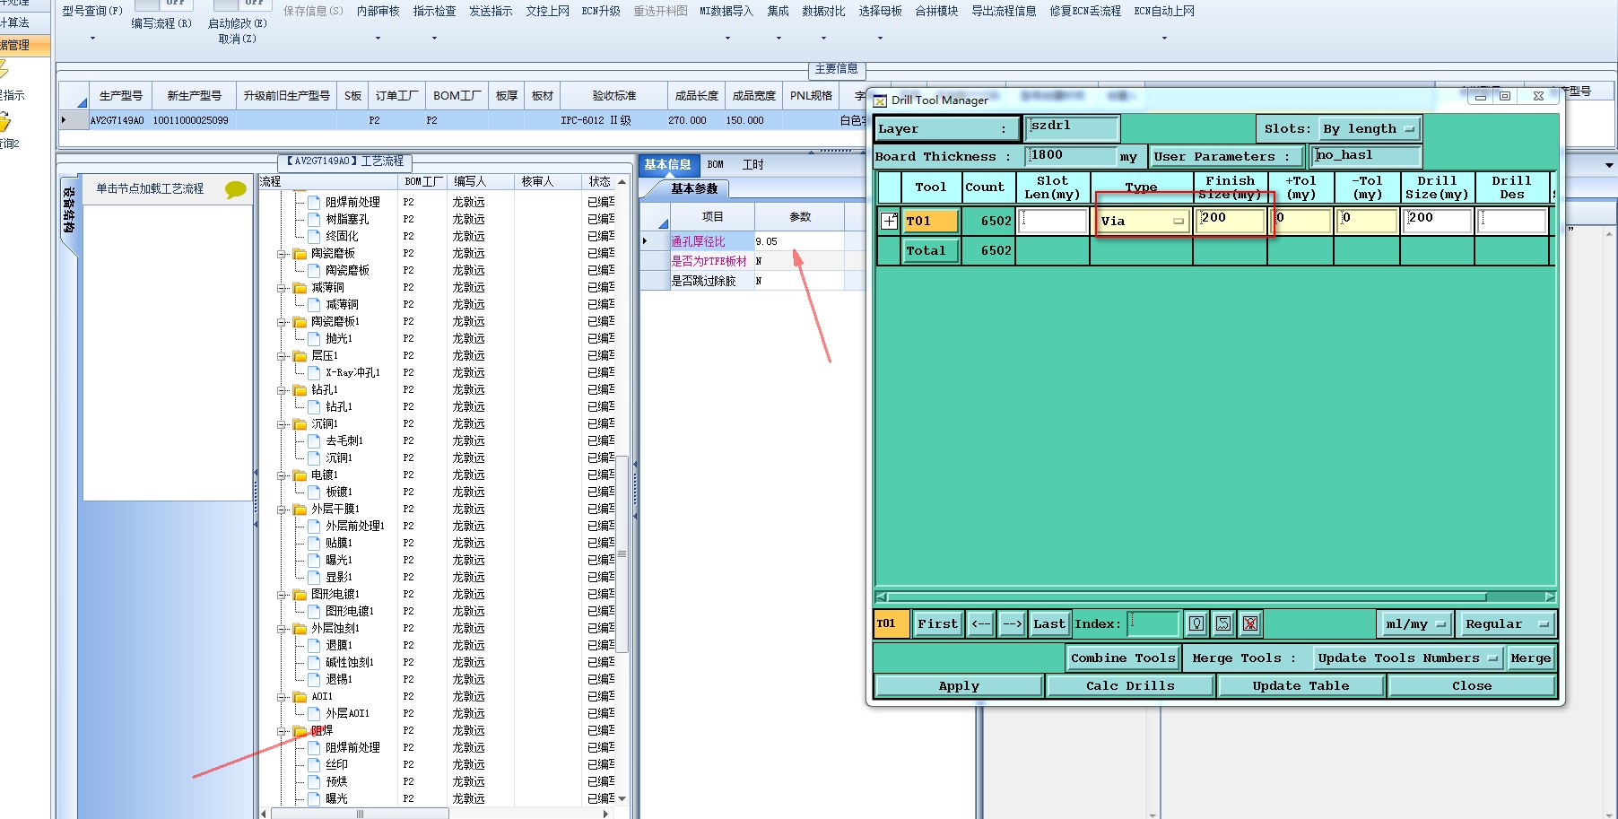
Task: Open the Update Tools Numbers dropdown
Action: 1407,658
